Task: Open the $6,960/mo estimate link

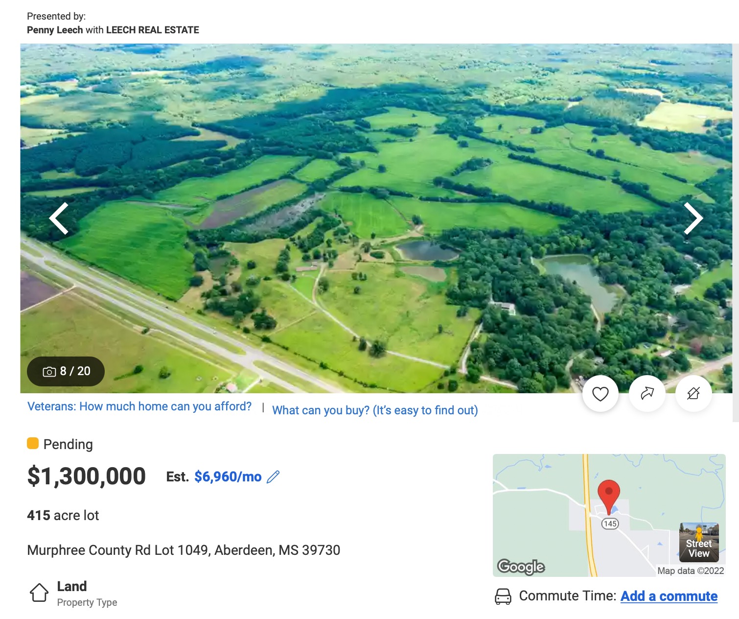Action: 228,477
